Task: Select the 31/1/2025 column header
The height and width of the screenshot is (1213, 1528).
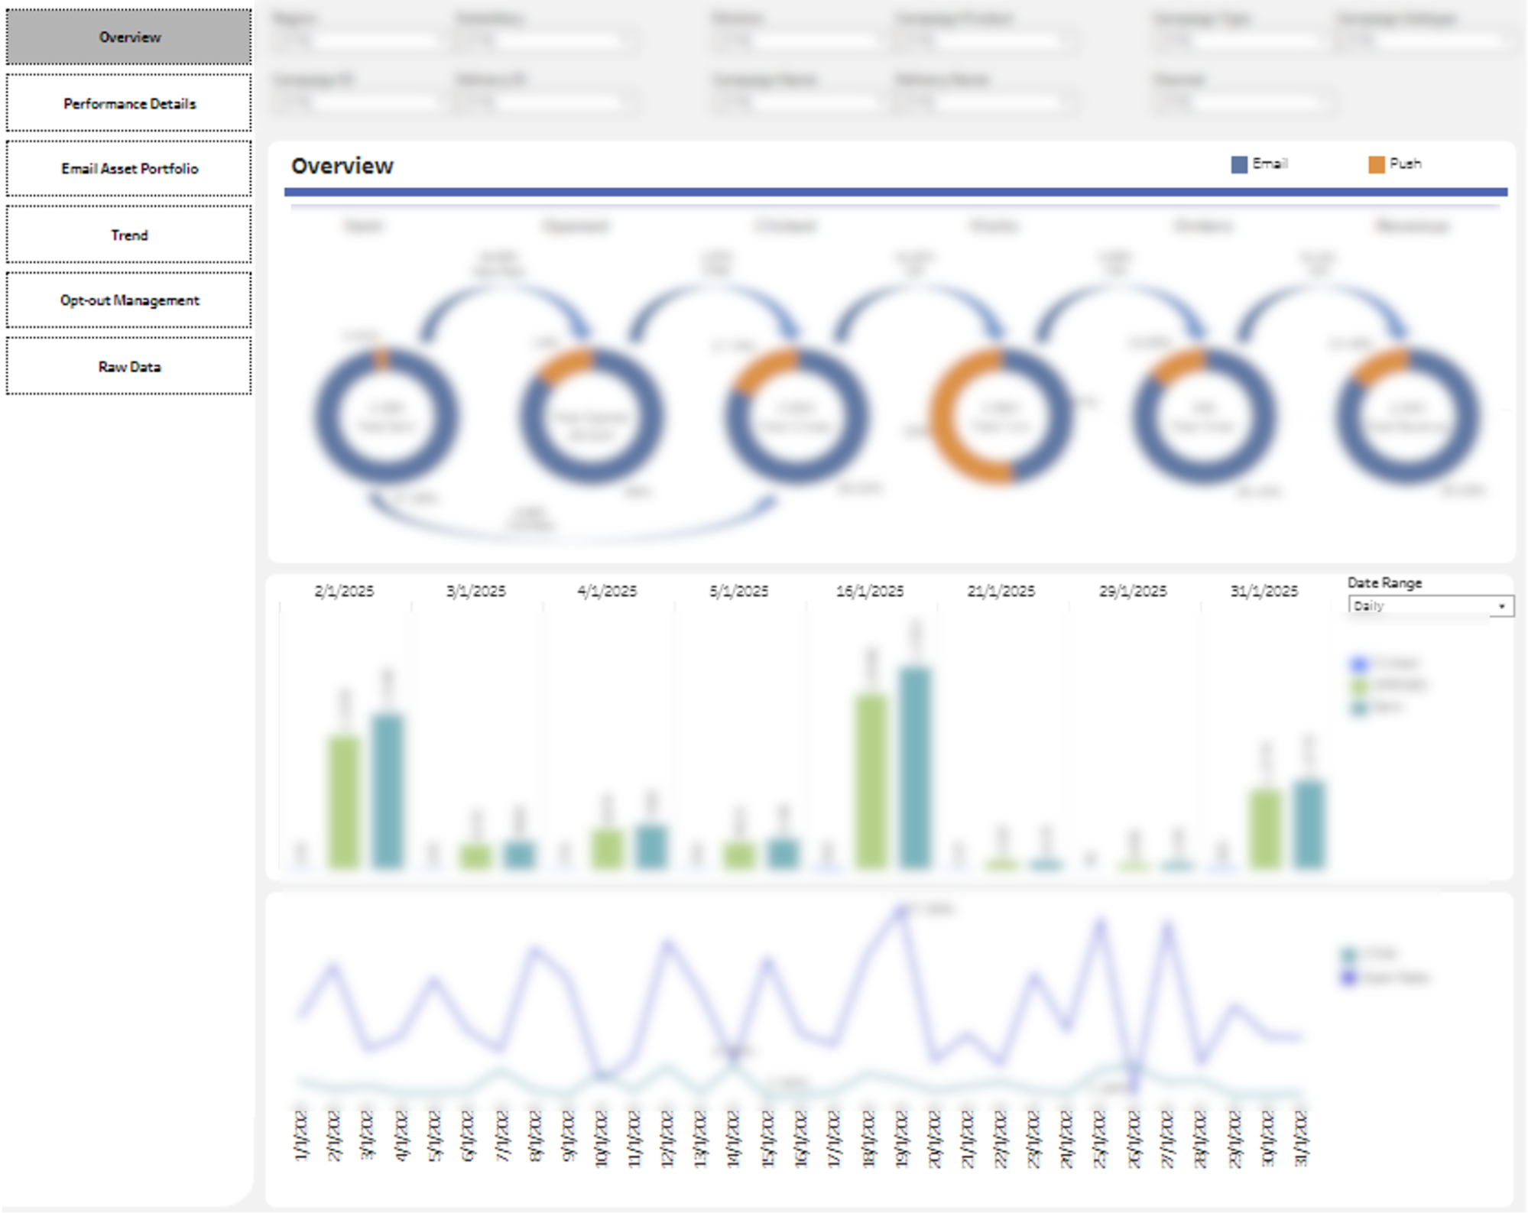Action: click(1264, 591)
